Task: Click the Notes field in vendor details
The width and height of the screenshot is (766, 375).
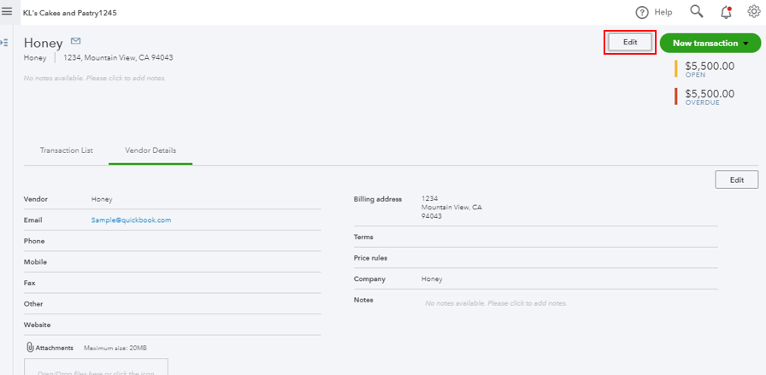Action: coord(496,303)
